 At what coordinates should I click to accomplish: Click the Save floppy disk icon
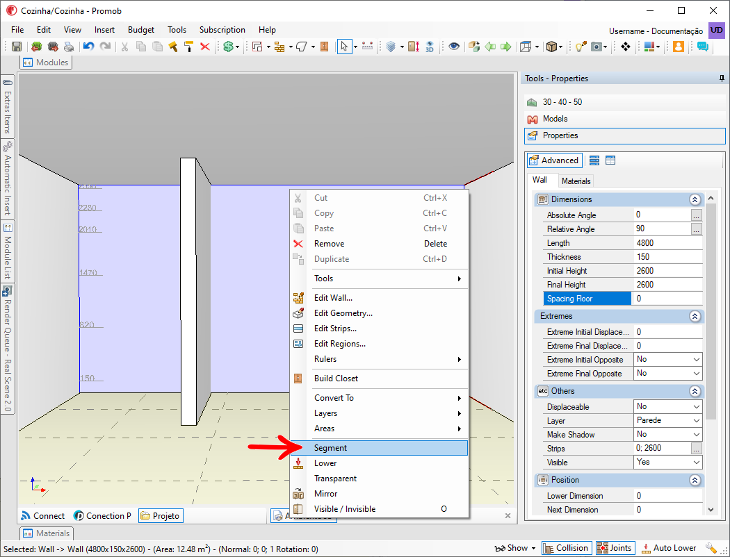(17, 47)
